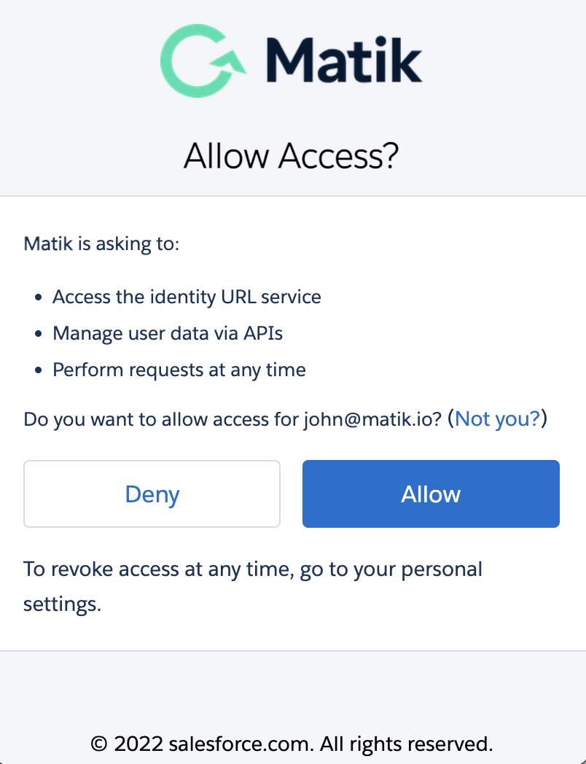Click the Deny button
Viewport: 586px width, 764px height.
coord(152,494)
